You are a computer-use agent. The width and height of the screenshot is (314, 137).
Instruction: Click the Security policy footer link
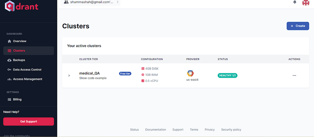pos(231,130)
